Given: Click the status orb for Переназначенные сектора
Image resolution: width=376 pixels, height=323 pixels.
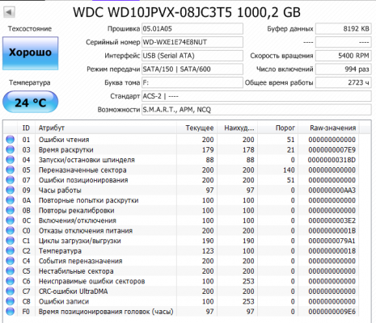Looking at the screenshot, I should coord(11,170).
